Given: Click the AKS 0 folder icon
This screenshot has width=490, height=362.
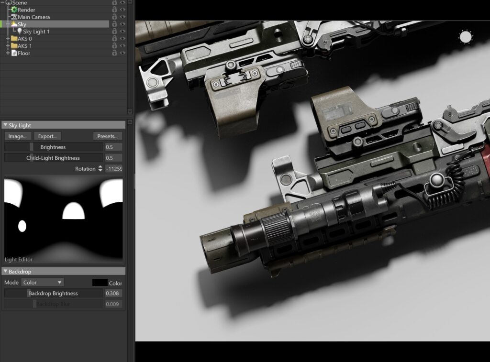Looking at the screenshot, I should [14, 38].
